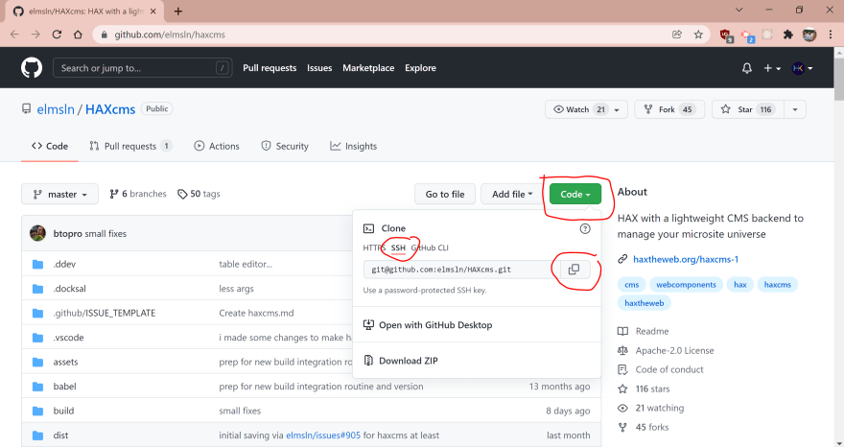Click the browser back arrow
The image size is (844, 447).
click(14, 35)
